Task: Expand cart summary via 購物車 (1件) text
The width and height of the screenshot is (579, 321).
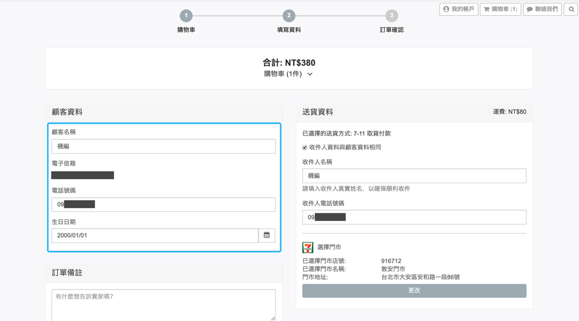Action: (x=283, y=74)
